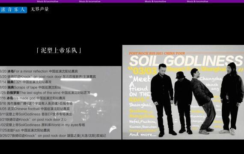Click the leftmost Music & locomotive label
The height and width of the screenshot is (154, 244).
48,1
